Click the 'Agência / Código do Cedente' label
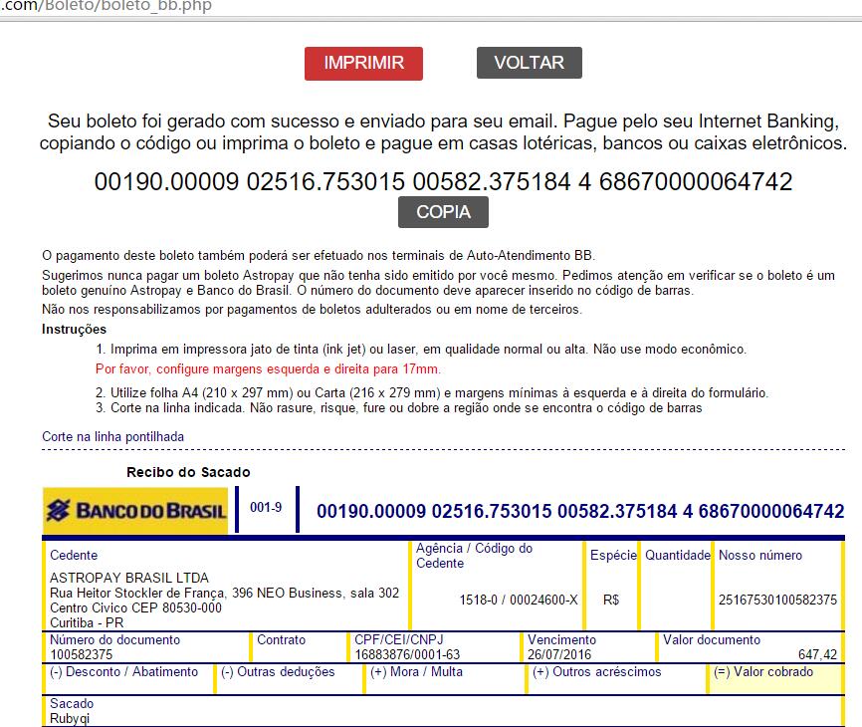 coord(474,556)
